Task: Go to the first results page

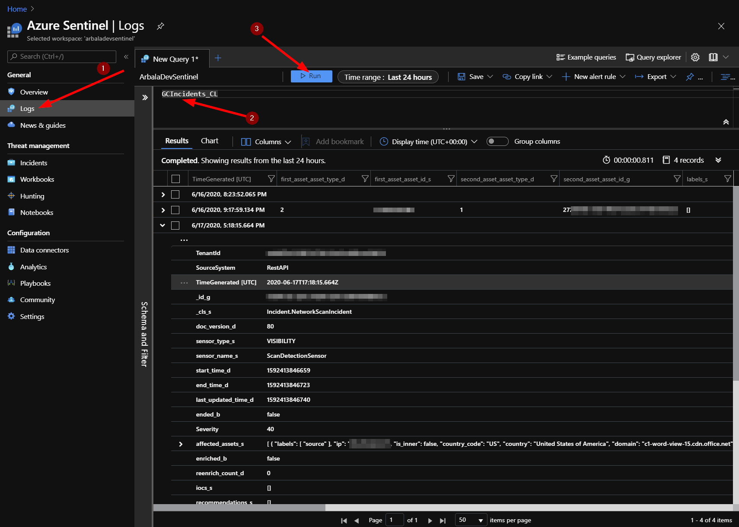Action: pyautogui.click(x=344, y=521)
